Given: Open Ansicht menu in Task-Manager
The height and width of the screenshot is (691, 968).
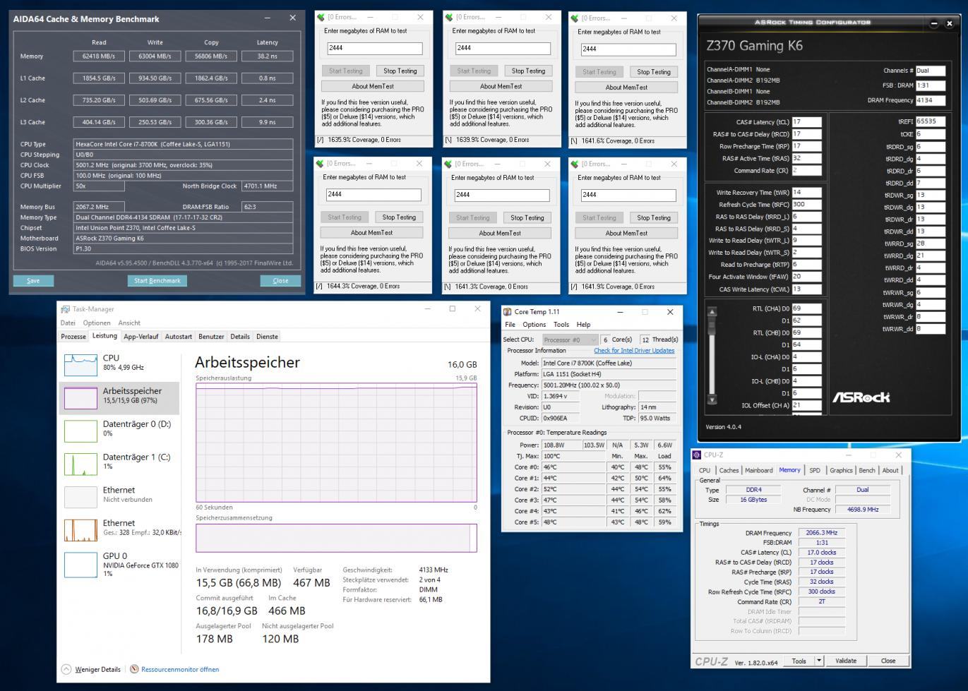Looking at the screenshot, I should pos(129,323).
